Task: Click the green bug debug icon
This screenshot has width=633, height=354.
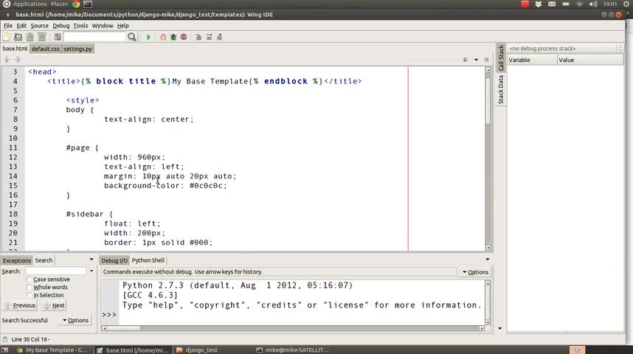Action: pyautogui.click(x=173, y=37)
